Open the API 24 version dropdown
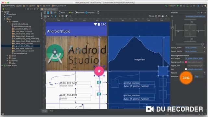This screenshot has height=117, width=208. point(71,13)
